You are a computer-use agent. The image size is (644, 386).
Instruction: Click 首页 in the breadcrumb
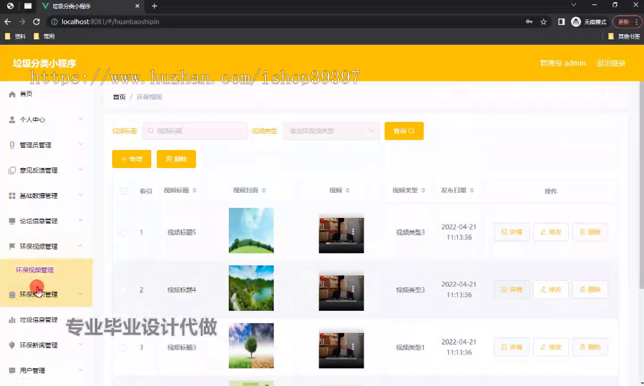coord(119,96)
